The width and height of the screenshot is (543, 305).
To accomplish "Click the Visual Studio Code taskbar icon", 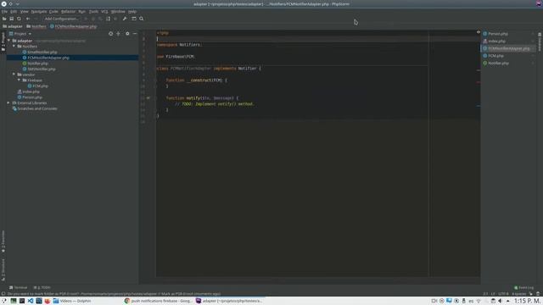I will [x=31, y=301].
